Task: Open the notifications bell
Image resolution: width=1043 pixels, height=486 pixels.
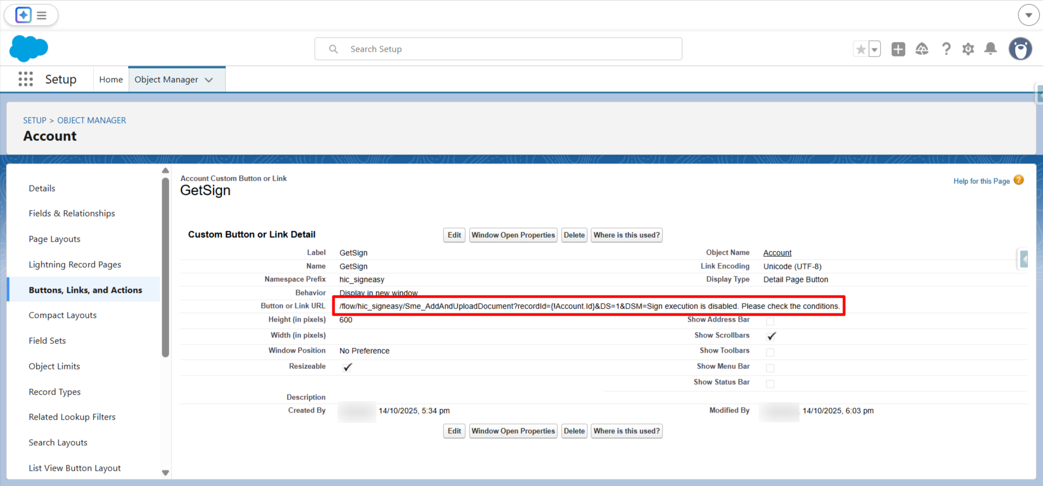Action: (x=991, y=49)
